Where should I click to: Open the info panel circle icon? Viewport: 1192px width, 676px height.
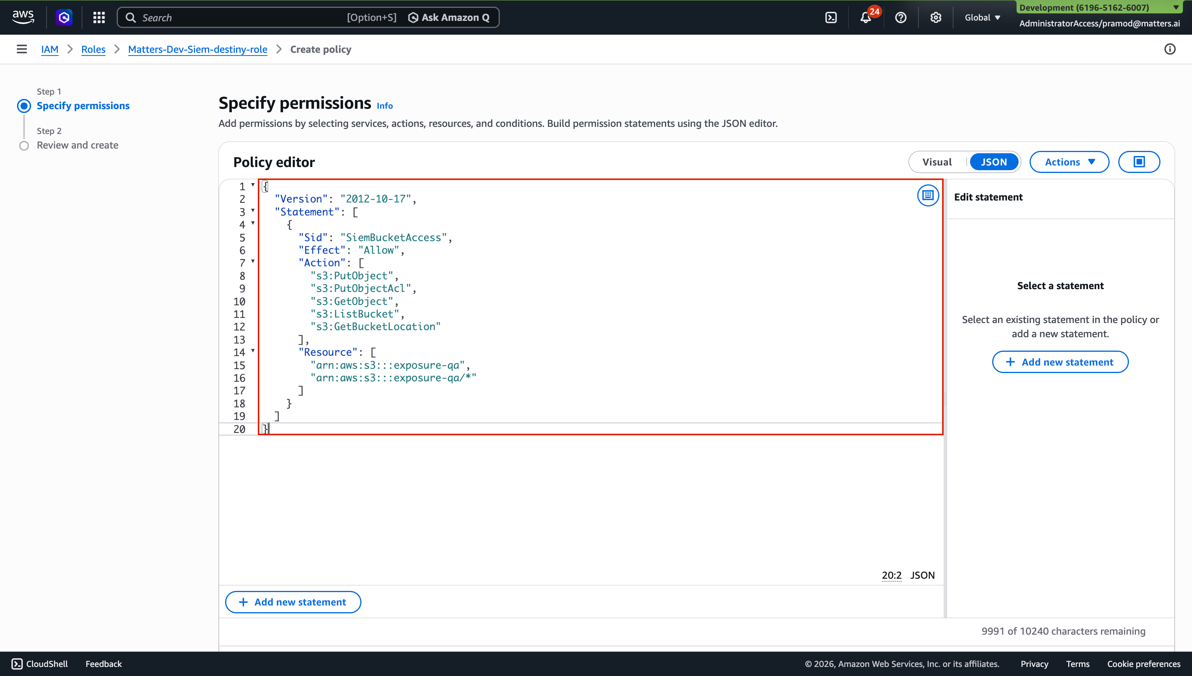1170,49
